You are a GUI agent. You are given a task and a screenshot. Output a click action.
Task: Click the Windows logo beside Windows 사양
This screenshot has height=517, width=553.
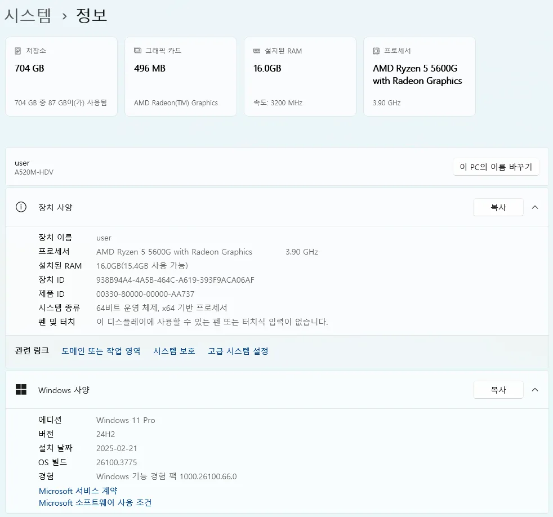pos(21,390)
